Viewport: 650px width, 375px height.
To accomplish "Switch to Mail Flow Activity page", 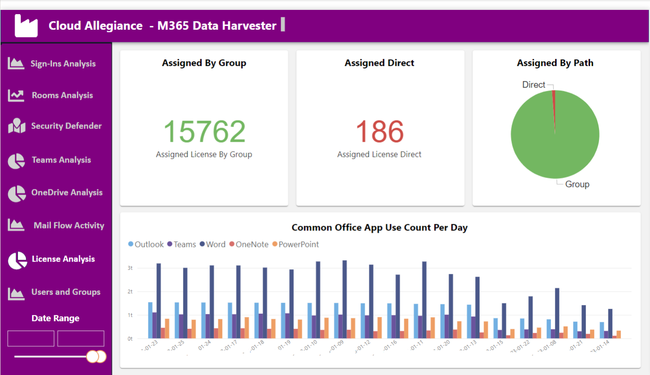I will pos(69,225).
